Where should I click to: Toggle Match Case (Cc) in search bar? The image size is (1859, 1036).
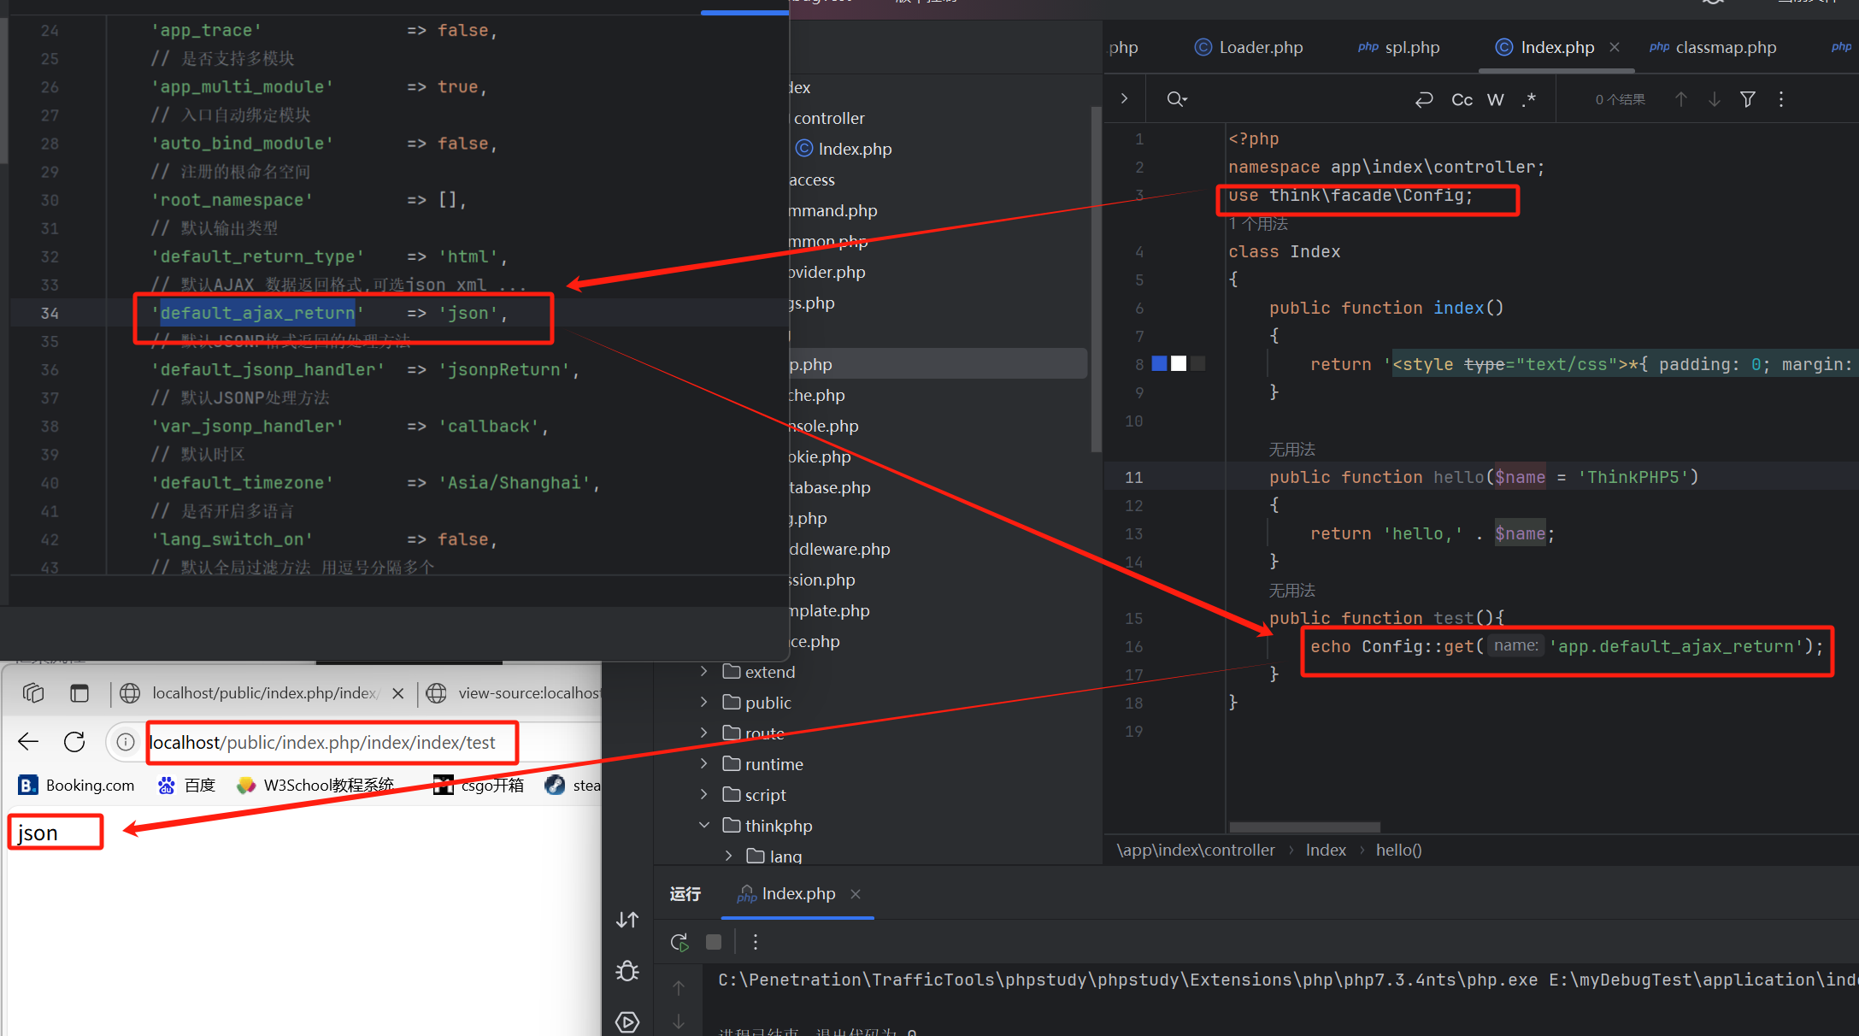[x=1462, y=100]
